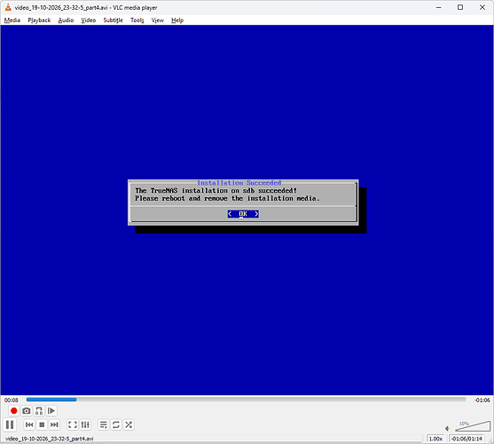Open the Playback menu
This screenshot has height=444, width=494.
39,20
